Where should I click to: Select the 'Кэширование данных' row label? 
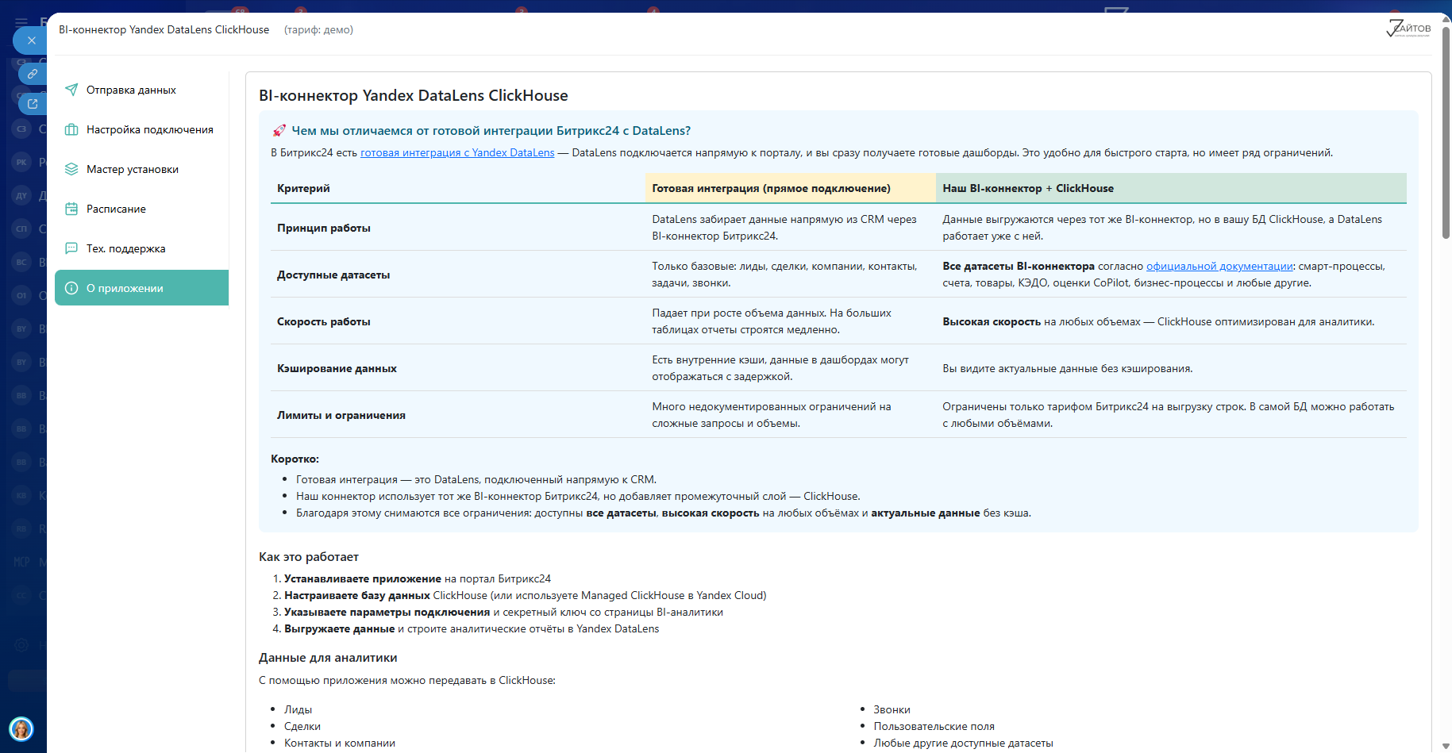[x=337, y=368]
